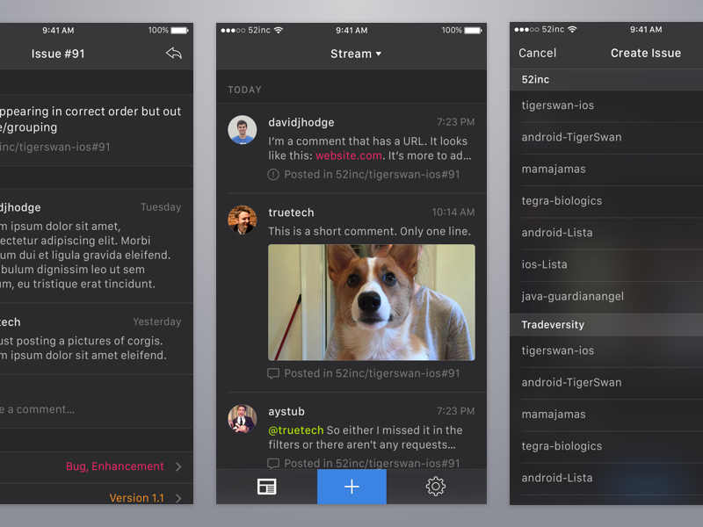
Task: Tap the share arrow on Issue #91
Action: pyautogui.click(x=173, y=53)
